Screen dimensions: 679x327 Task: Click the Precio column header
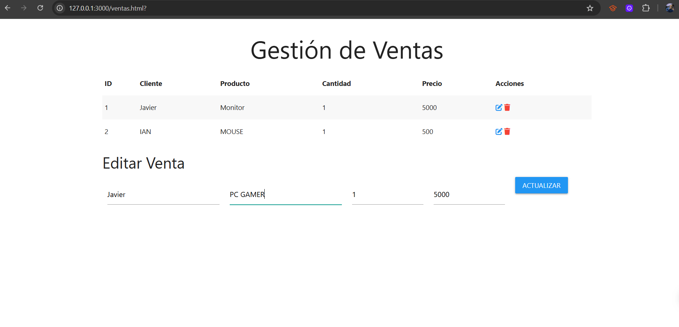tap(432, 84)
